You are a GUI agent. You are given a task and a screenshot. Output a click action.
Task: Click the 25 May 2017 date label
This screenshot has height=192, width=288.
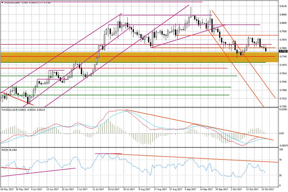pos(22,189)
